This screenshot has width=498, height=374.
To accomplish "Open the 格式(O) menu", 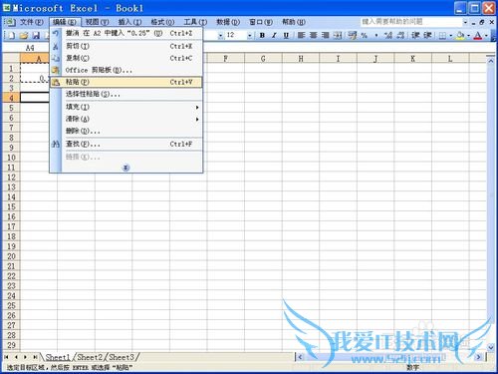I will [162, 22].
